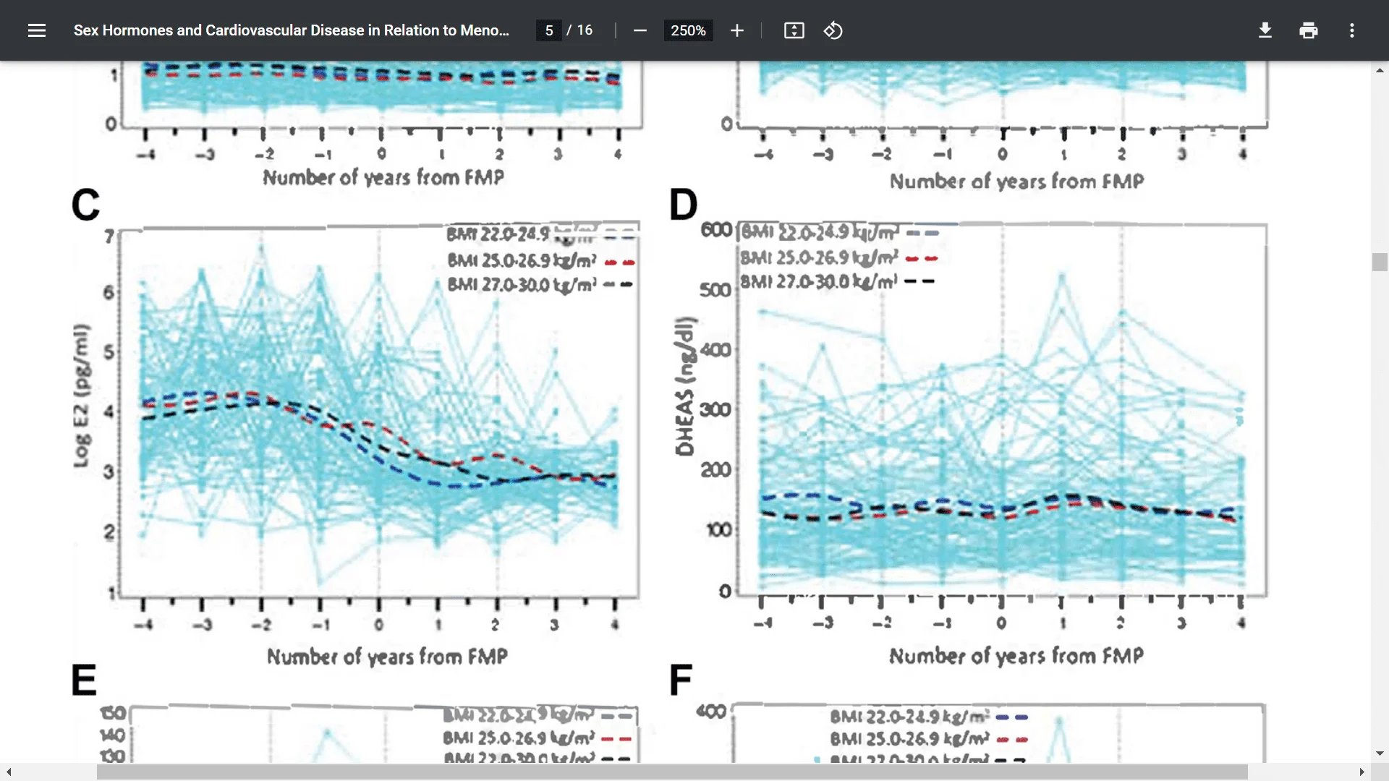Click the 600 tick label in panel D

(716, 230)
